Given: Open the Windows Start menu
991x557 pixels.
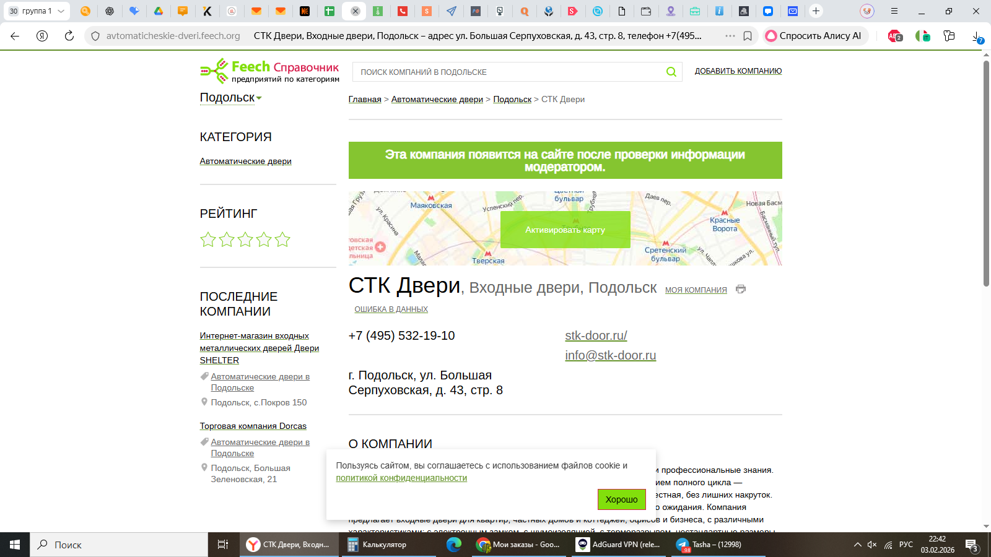Looking at the screenshot, I should tap(15, 545).
